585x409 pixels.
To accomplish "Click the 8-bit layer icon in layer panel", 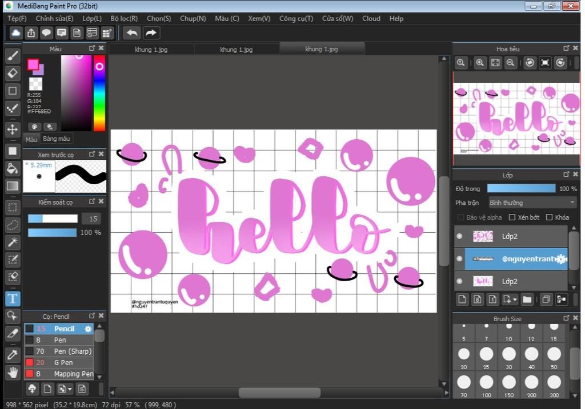I will [x=477, y=299].
